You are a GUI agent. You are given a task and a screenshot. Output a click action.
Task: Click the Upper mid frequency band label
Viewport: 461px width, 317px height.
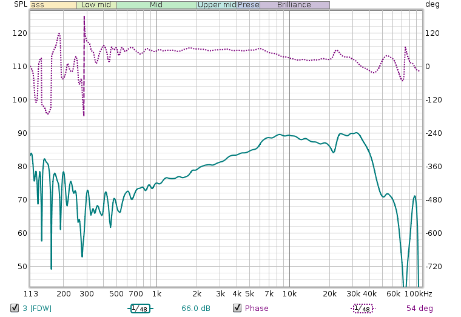click(x=217, y=5)
